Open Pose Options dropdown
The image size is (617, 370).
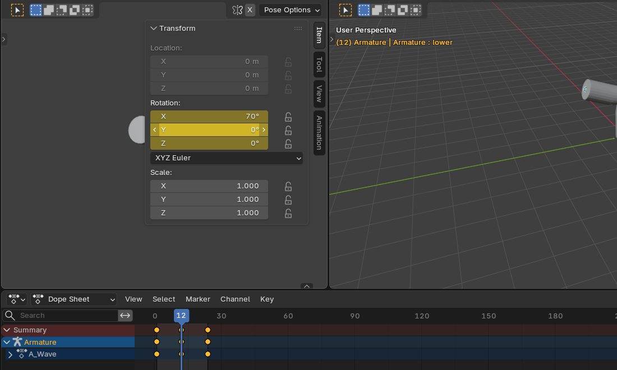click(x=291, y=10)
